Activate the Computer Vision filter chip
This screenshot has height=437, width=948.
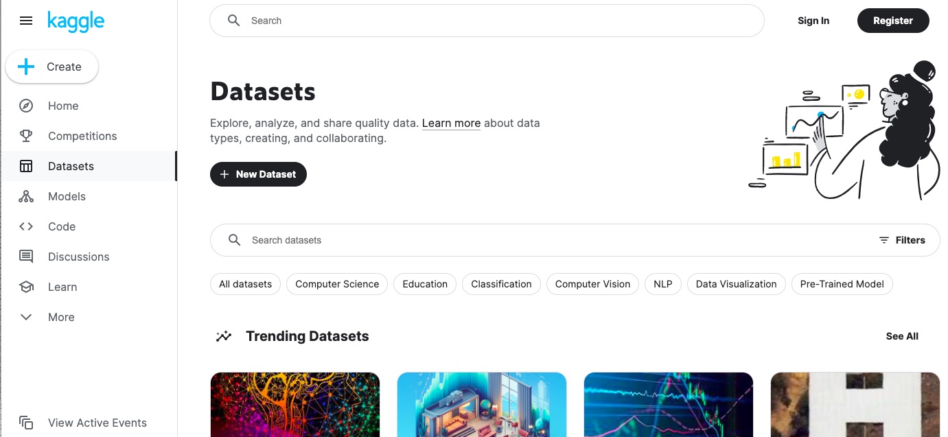pos(592,283)
